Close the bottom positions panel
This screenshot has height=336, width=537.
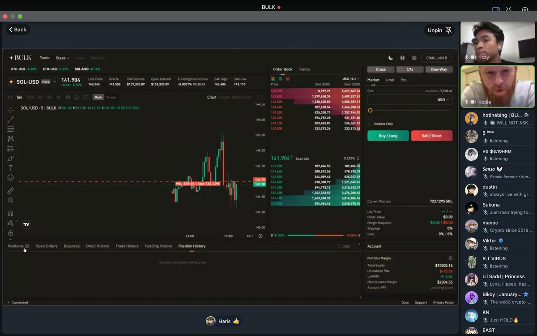[x=358, y=244]
